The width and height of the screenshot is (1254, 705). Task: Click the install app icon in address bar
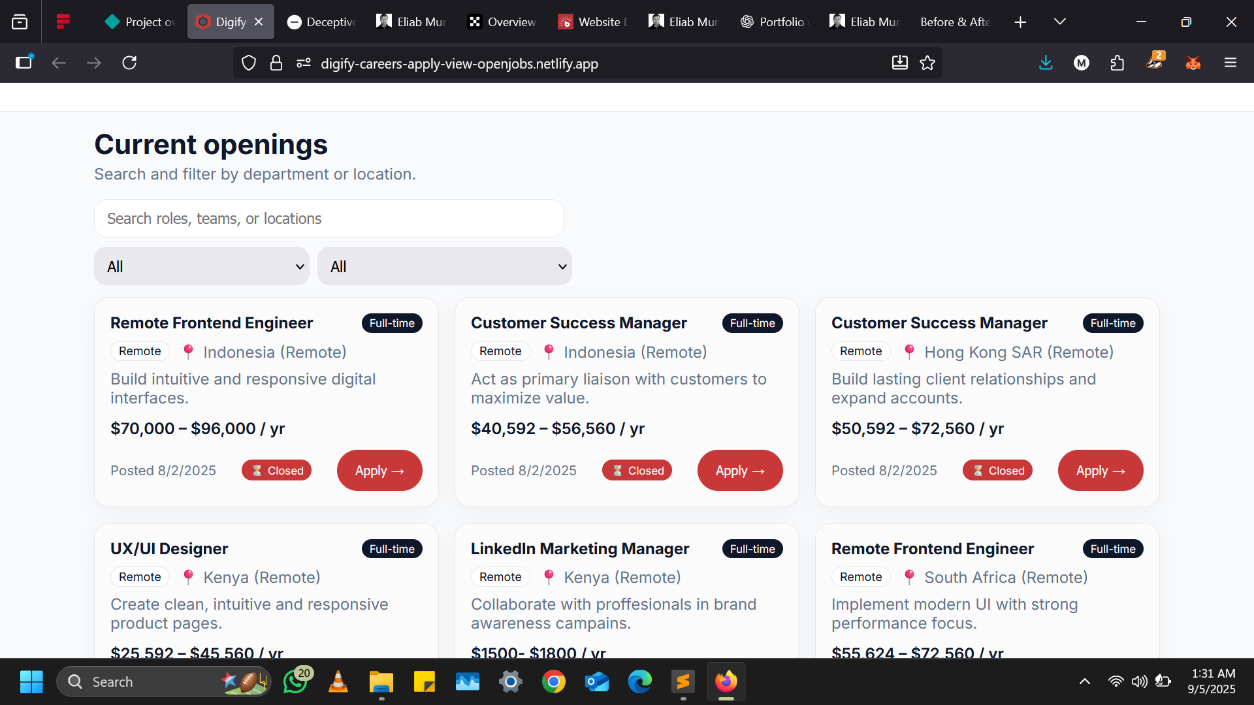(x=900, y=63)
